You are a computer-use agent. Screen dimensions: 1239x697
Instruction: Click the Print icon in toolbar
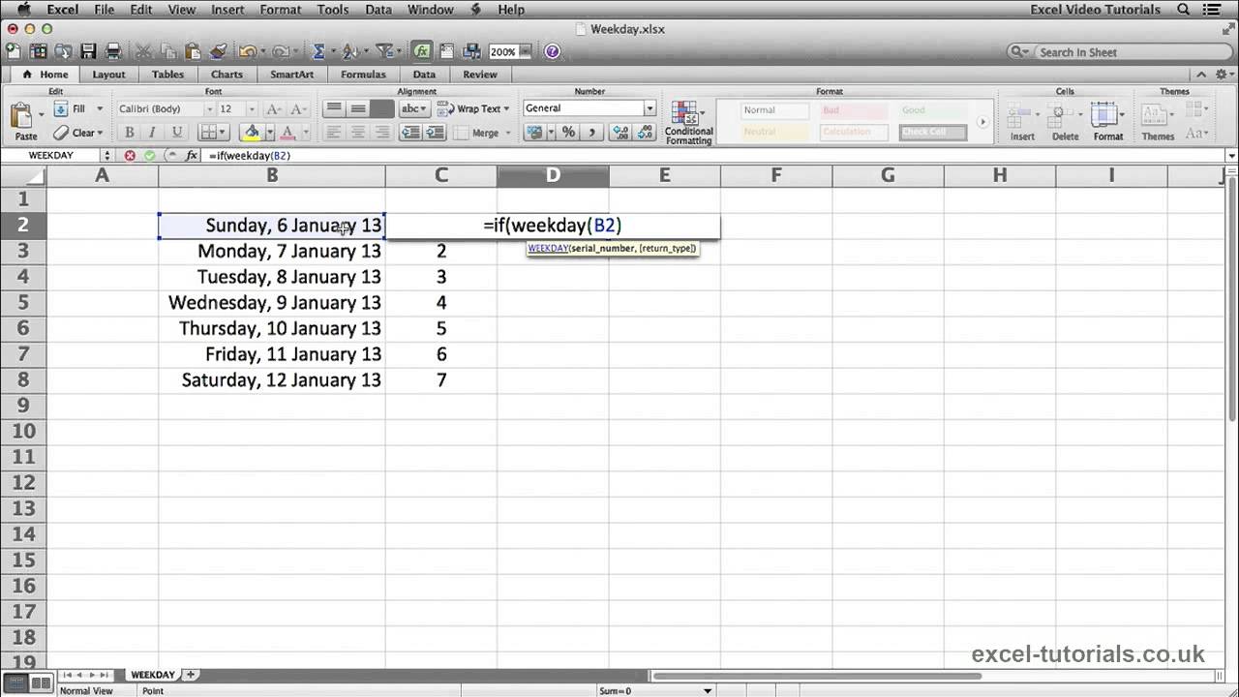[113, 51]
